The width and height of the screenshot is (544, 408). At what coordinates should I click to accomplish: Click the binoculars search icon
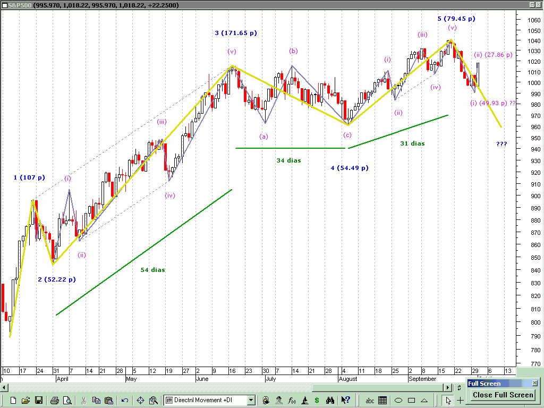tap(329, 401)
